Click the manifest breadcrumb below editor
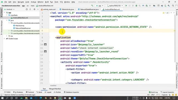The height and width of the screenshot is (100, 178). (53, 86)
